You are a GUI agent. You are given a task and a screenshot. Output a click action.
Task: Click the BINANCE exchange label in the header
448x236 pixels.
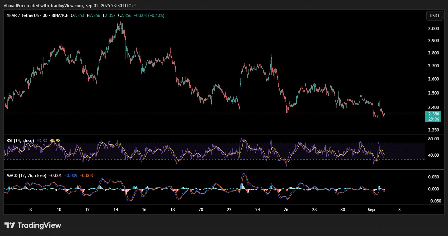click(60, 15)
